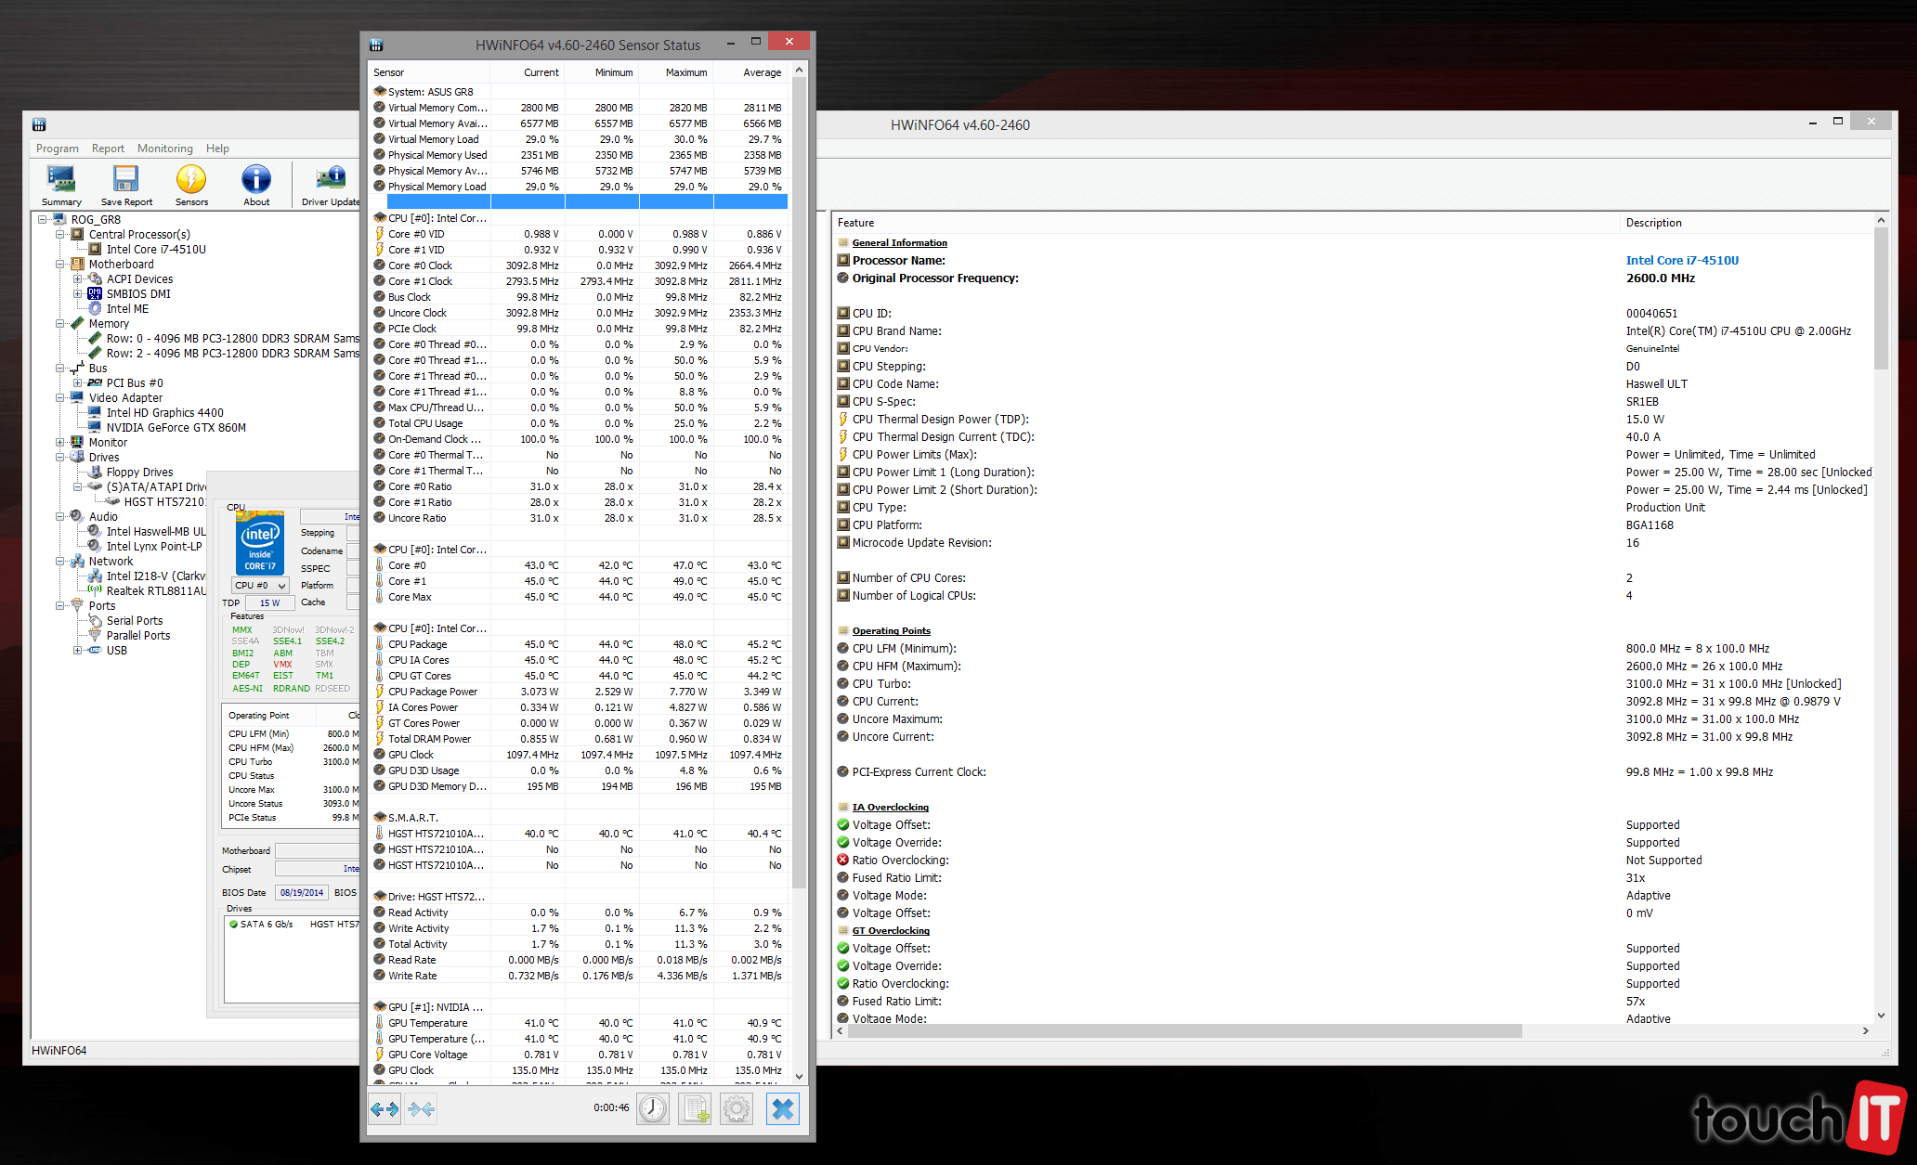Close sensors with blue X button
This screenshot has height=1165, width=1917.
[783, 1108]
